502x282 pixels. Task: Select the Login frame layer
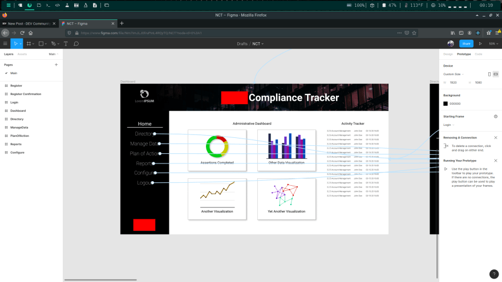tap(14, 103)
